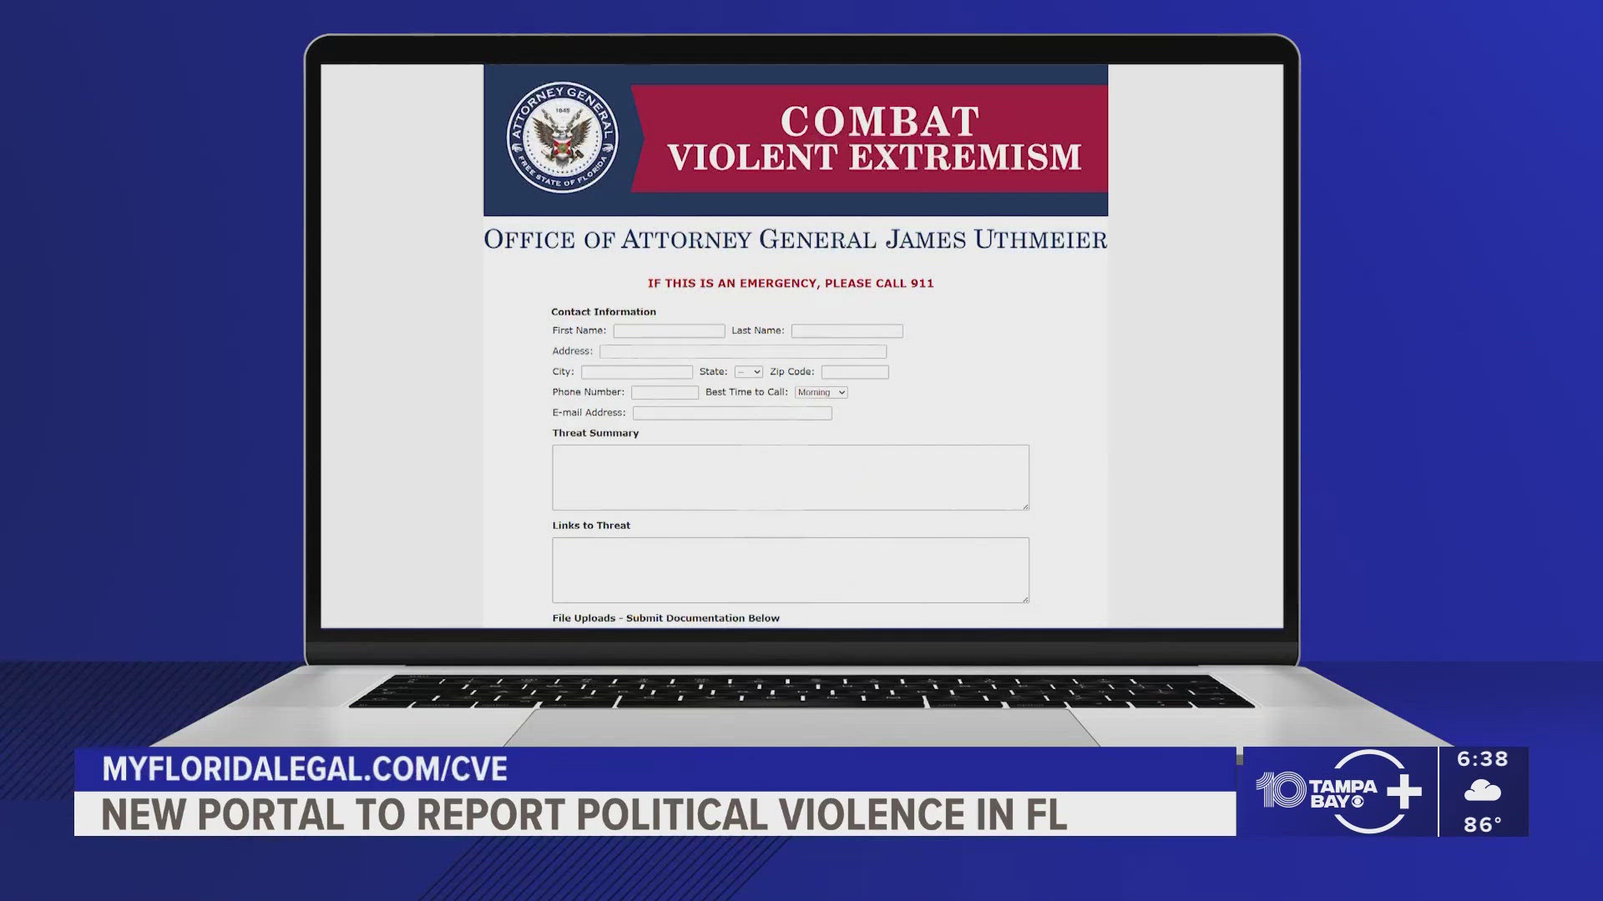Screen dimensions: 1603x901
Task: Click inside the Threat Summary text area
Action: coord(790,477)
